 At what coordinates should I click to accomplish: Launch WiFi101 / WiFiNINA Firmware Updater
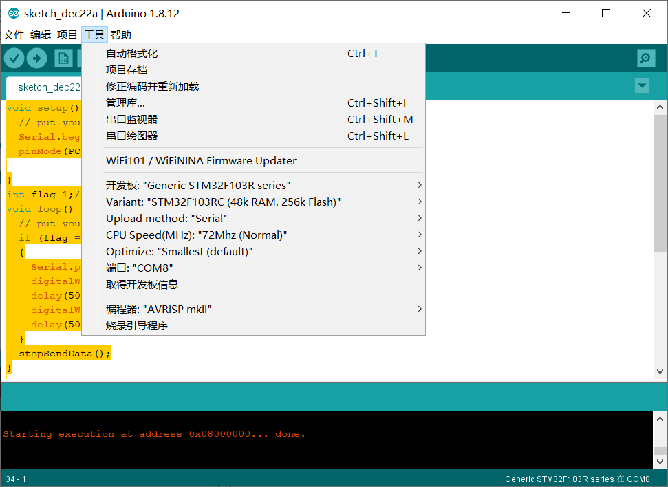click(253, 161)
